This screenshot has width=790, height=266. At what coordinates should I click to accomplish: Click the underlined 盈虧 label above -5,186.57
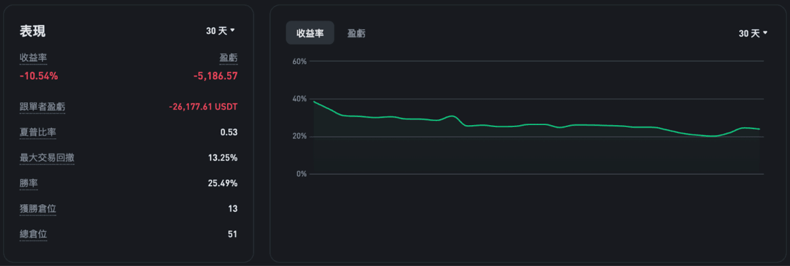(228, 58)
